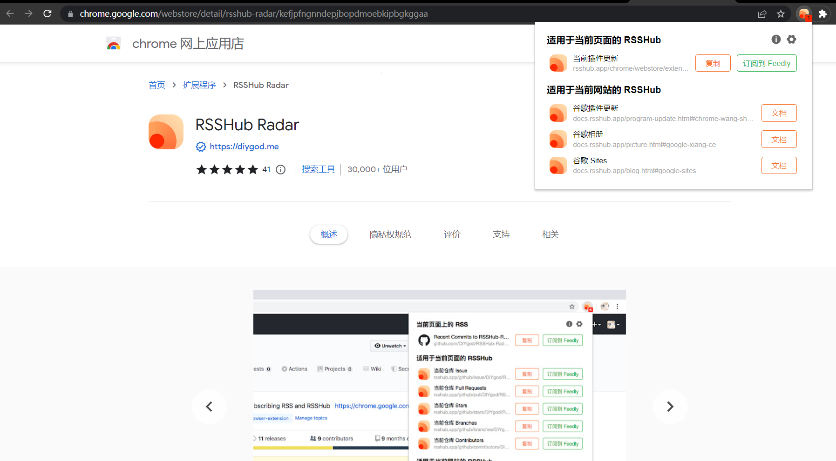Select the 支持 tab

click(501, 234)
